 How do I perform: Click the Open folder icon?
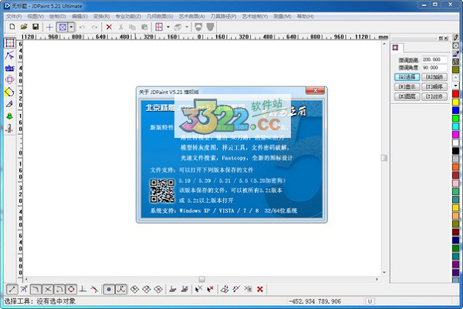23,26
